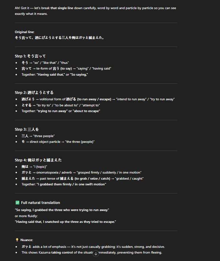
Task: Click the lightbulb emoji beside Nuance
Action: coord(17,240)
